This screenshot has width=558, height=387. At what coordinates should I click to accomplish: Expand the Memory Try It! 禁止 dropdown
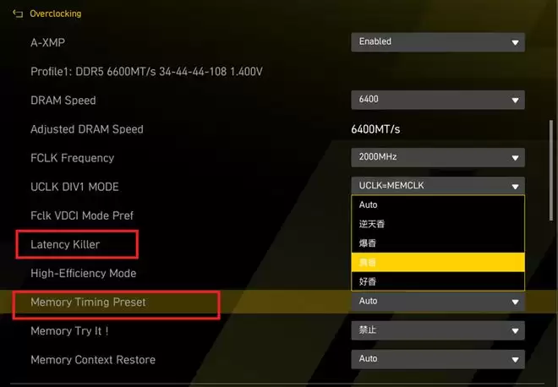coord(438,330)
